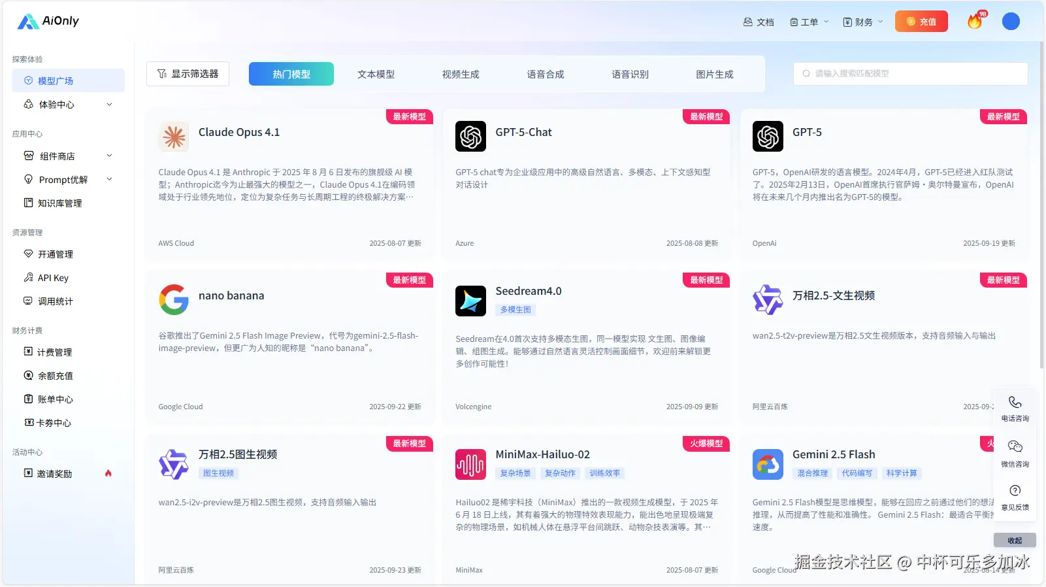Viewport: 1046px width, 587px height.
Task: Click the MiniMax-Hailuo-02 waveform icon
Action: [x=470, y=464]
